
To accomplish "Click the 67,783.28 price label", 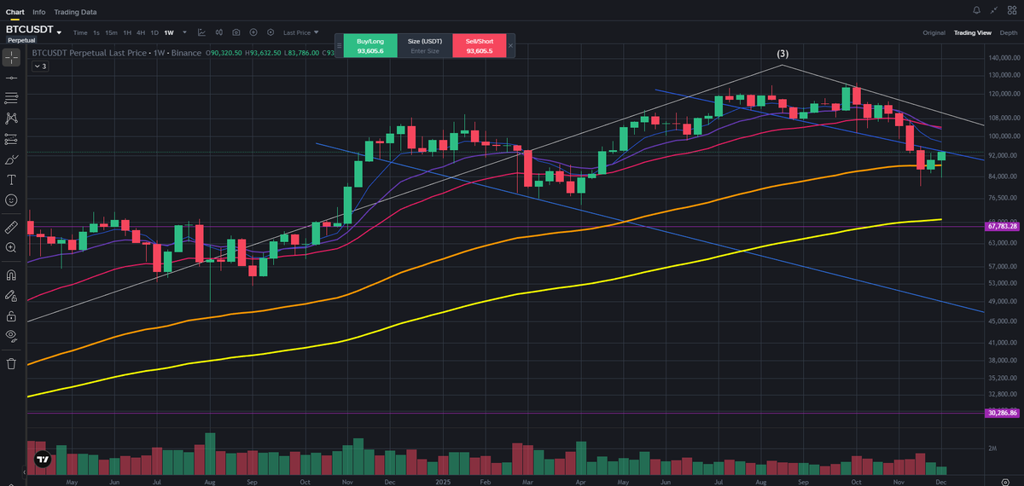I will 1002,227.
